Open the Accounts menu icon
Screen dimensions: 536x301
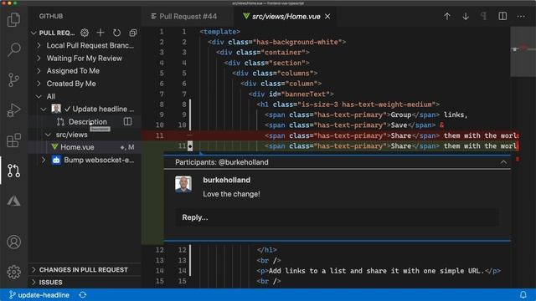13,242
